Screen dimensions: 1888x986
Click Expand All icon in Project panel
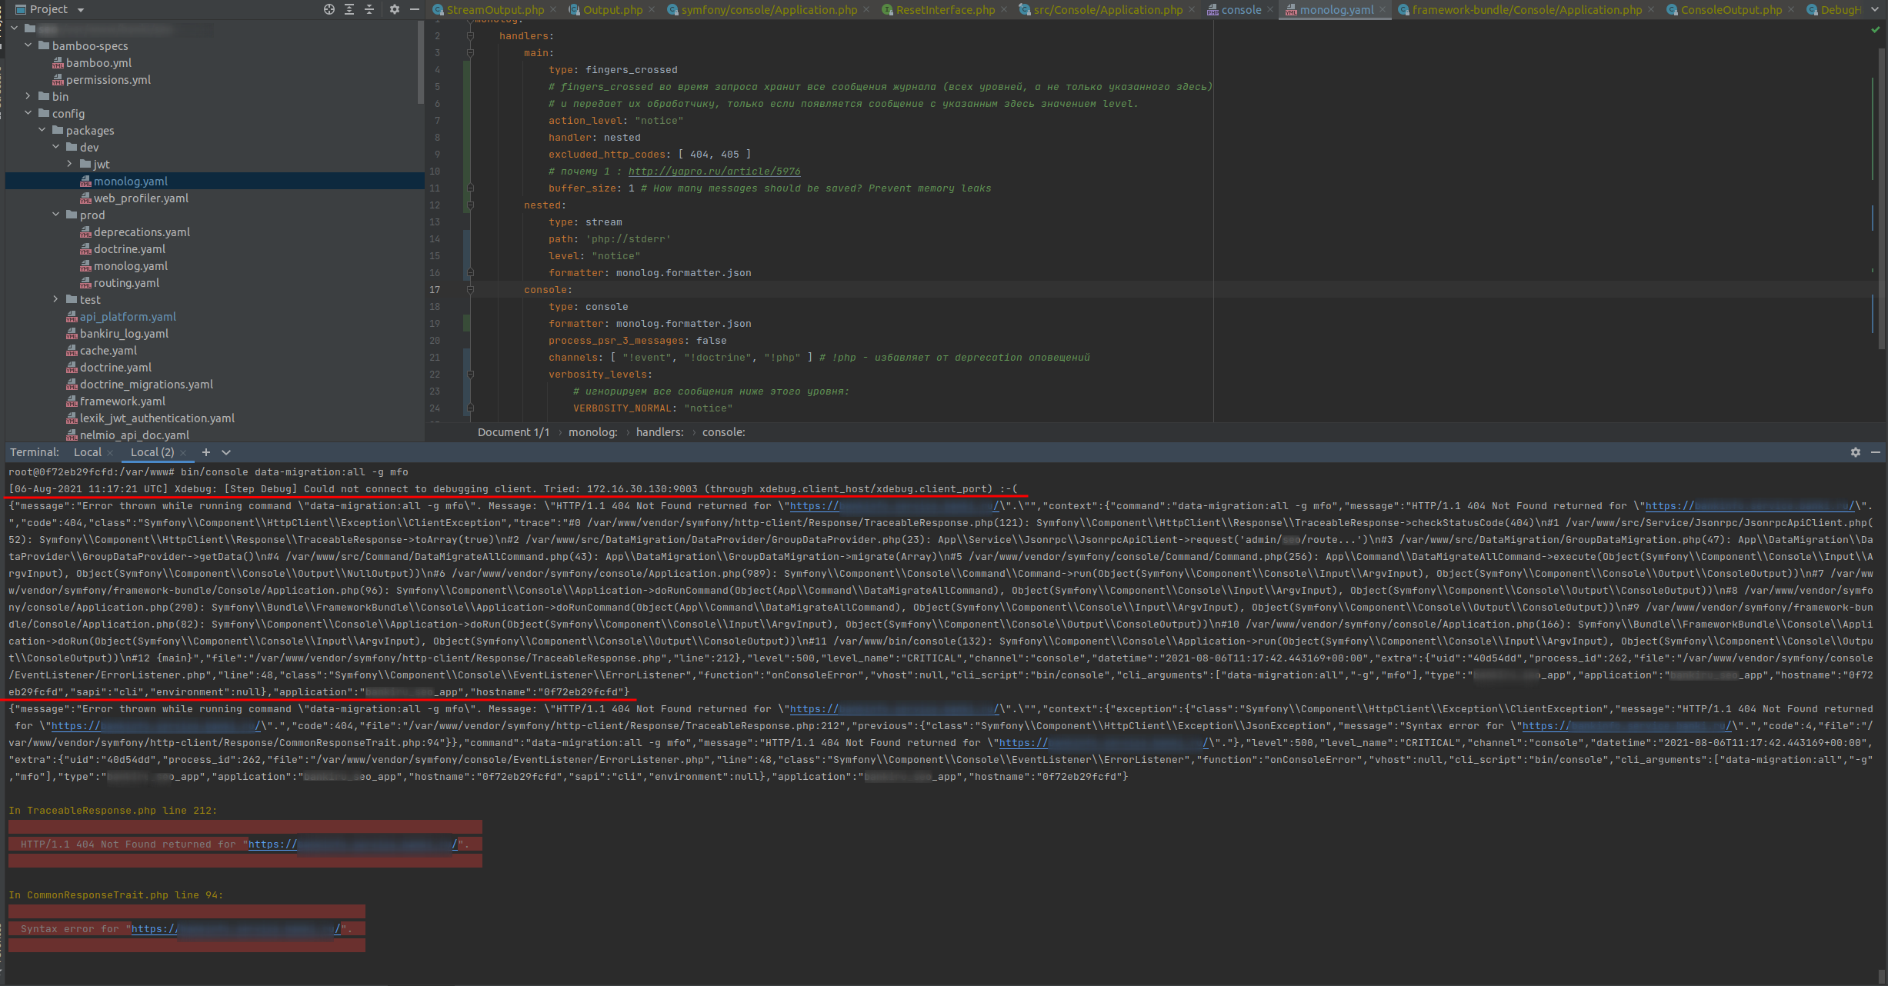pyautogui.click(x=349, y=9)
